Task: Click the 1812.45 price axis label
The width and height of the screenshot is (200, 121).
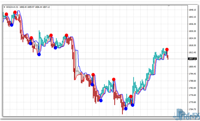Action: tap(192, 53)
